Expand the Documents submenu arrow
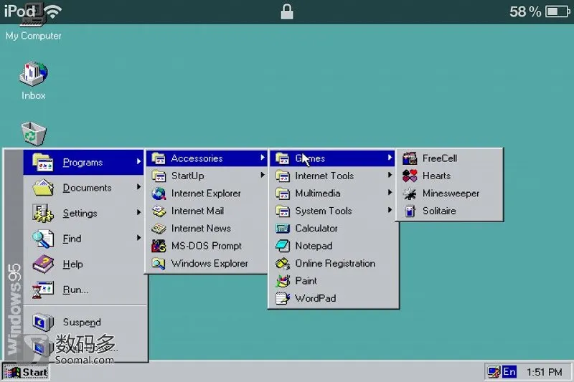This screenshot has height=382, width=574. pos(138,187)
